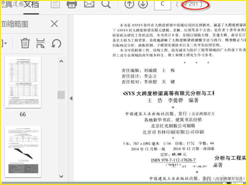Click the Save file disk icon
247x185 pixels.
pos(55,4)
